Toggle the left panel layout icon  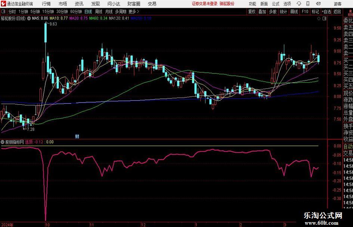coord(3,12)
